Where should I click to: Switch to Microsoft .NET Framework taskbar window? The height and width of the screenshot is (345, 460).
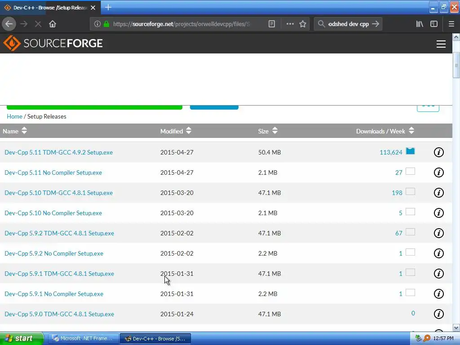(83, 339)
